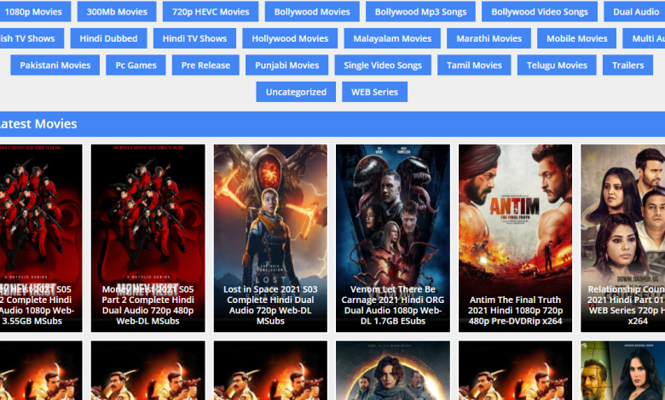This screenshot has width=665, height=400.
Task: Browse the Punjabi Movies category
Action: pyautogui.click(x=286, y=65)
